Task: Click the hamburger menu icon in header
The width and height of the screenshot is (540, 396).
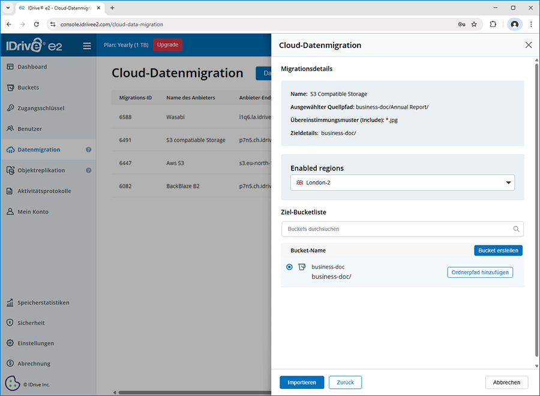Action: pos(87,46)
